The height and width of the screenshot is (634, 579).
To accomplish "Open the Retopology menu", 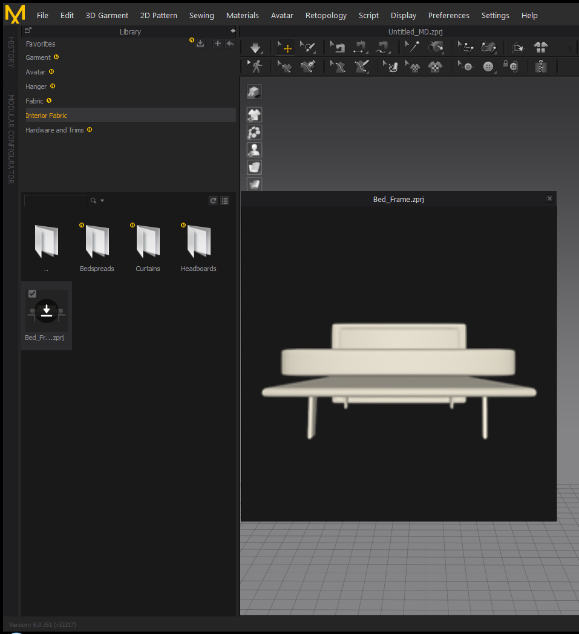I will pyautogui.click(x=326, y=15).
